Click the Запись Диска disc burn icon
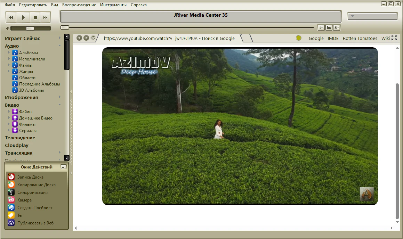Viewport: 403px width, 239px height. point(11,177)
